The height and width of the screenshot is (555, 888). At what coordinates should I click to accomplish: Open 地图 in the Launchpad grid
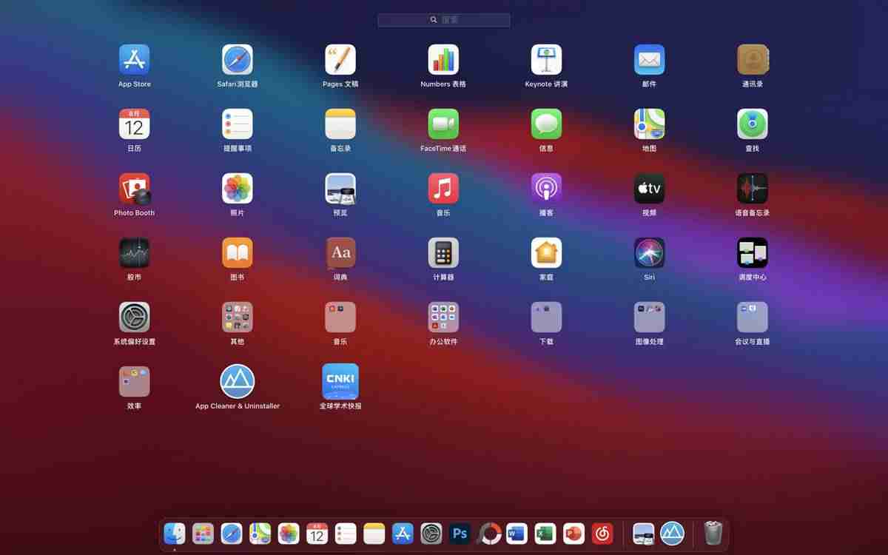coord(649,124)
